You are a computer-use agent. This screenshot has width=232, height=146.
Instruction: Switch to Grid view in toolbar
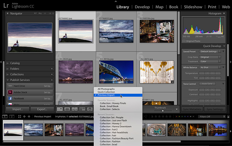click(x=60, y=109)
